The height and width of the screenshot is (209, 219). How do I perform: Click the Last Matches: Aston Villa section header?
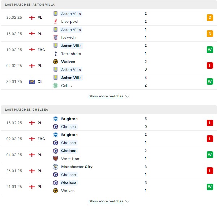point(109,5)
